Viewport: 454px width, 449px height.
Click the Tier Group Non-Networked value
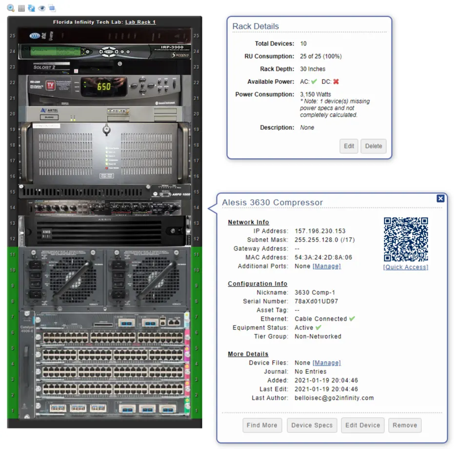[318, 336]
